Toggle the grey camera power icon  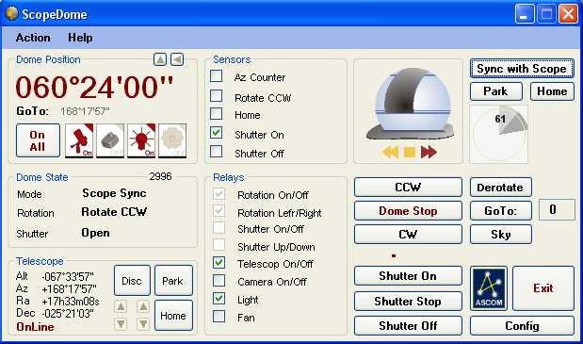(110, 140)
